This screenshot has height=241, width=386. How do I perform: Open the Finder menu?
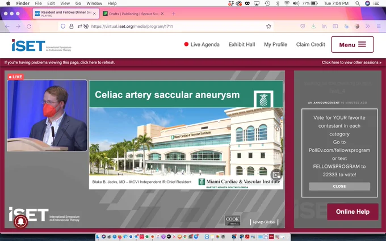tap(23, 3)
